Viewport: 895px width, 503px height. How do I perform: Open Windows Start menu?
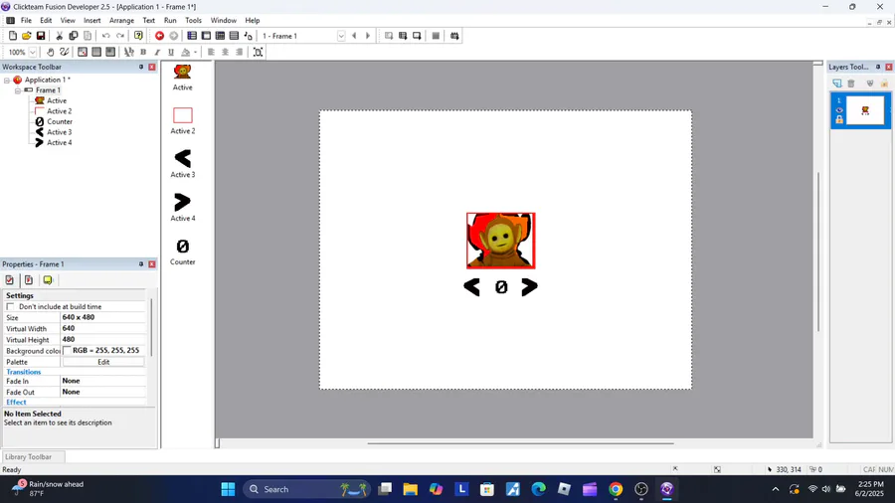pyautogui.click(x=228, y=489)
